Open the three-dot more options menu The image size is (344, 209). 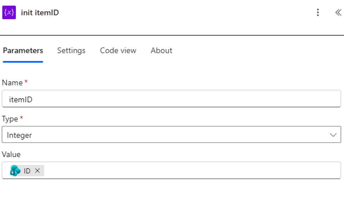tap(318, 12)
